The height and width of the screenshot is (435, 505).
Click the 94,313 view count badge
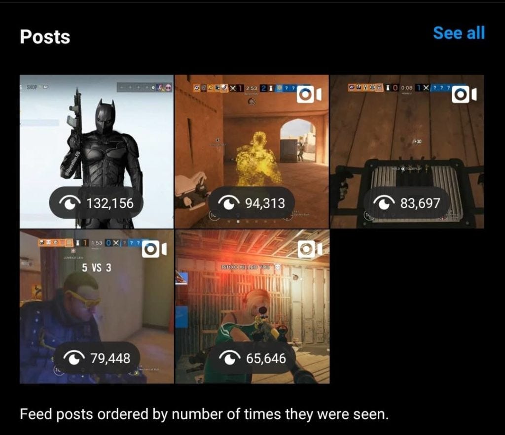click(x=252, y=202)
